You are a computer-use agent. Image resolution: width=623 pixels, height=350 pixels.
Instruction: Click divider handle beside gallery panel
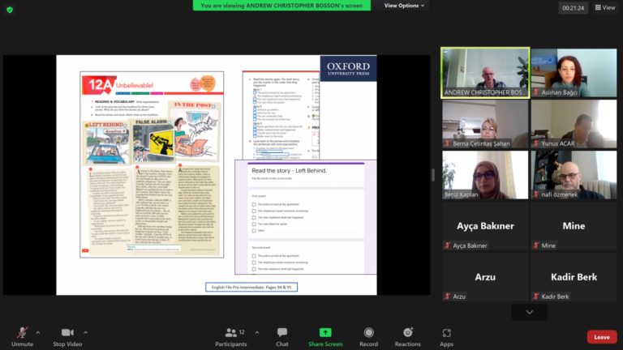point(432,175)
